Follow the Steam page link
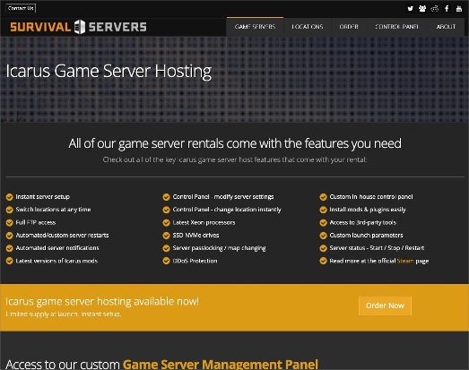Viewport: 469px width, 370px height. point(405,261)
